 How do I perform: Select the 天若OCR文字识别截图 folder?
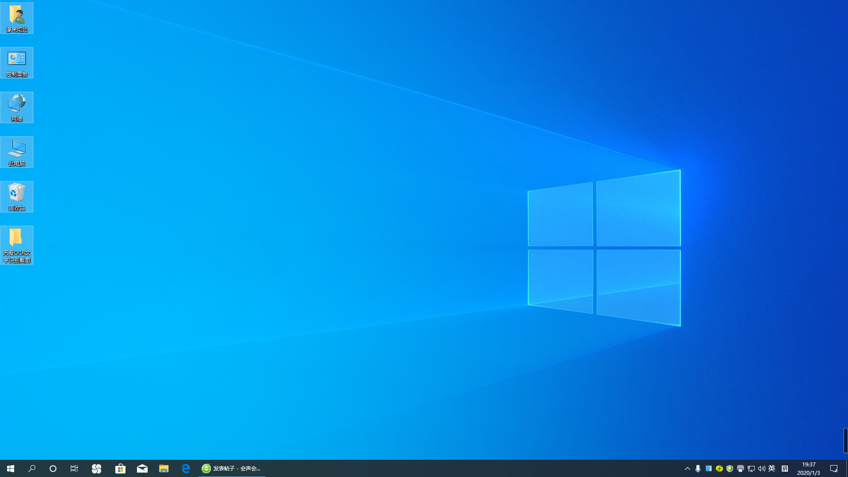click(x=17, y=245)
